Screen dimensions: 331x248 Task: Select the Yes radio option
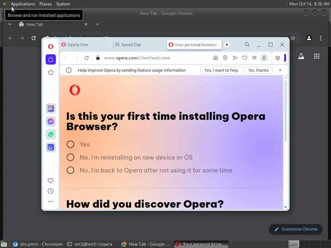(70, 144)
